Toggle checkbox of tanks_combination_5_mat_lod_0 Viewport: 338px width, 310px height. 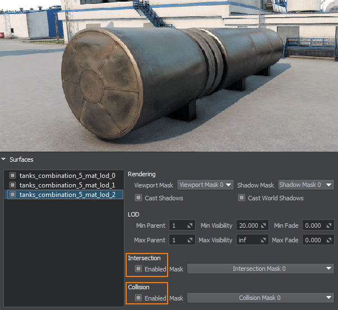pyautogui.click(x=13, y=176)
